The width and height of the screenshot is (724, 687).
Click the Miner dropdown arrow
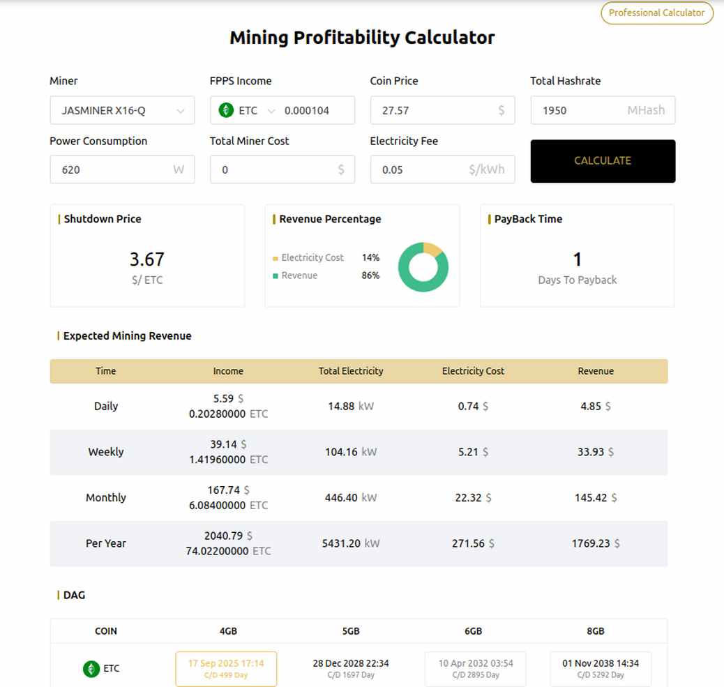tap(181, 111)
